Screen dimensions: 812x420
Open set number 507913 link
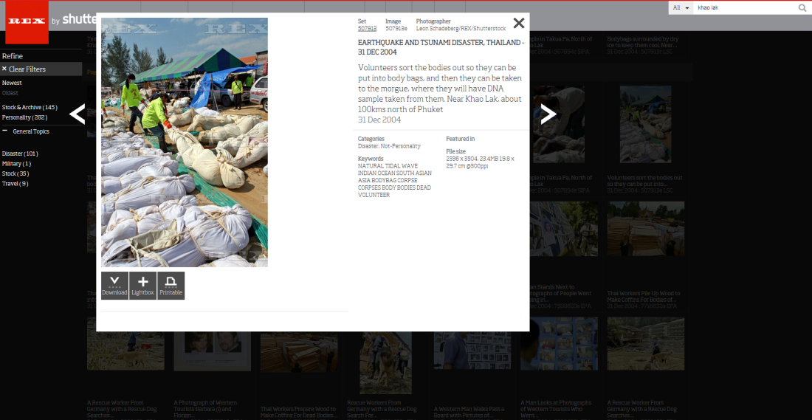pos(367,29)
